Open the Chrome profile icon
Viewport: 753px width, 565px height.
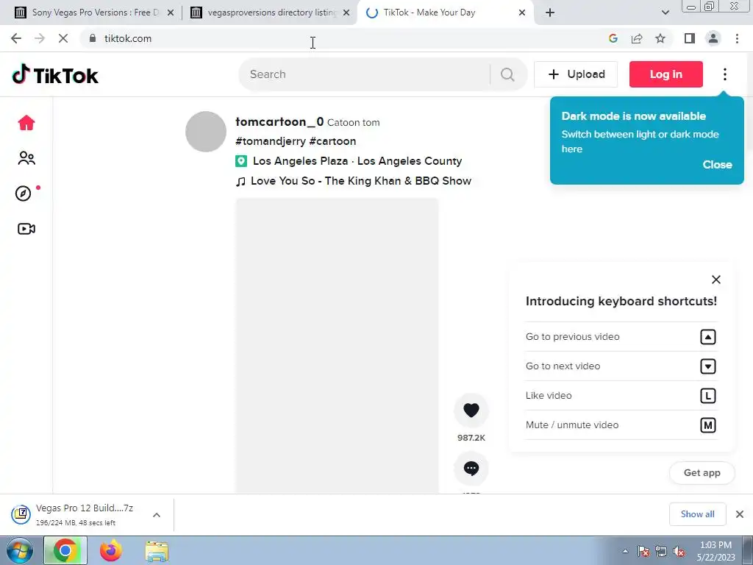[713, 38]
